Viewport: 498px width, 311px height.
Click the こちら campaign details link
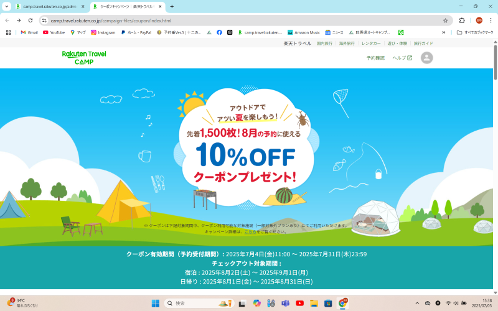click(x=250, y=231)
